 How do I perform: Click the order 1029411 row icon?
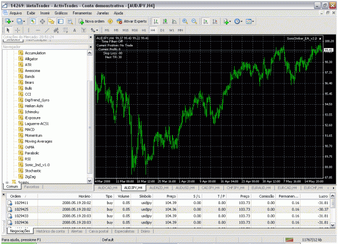point(10,203)
